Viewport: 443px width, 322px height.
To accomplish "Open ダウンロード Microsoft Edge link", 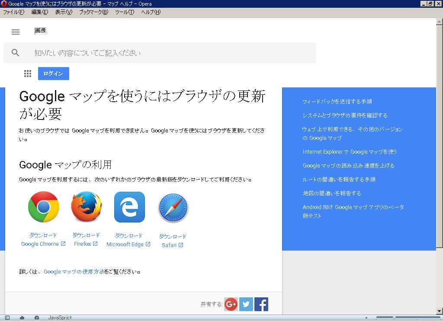I will [128, 240].
